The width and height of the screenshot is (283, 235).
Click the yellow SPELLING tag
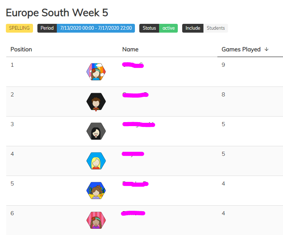pyautogui.click(x=19, y=28)
